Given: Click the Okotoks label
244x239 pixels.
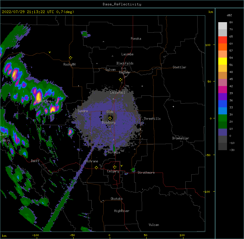Looking at the screenshot, I should pyautogui.click(x=117, y=199).
